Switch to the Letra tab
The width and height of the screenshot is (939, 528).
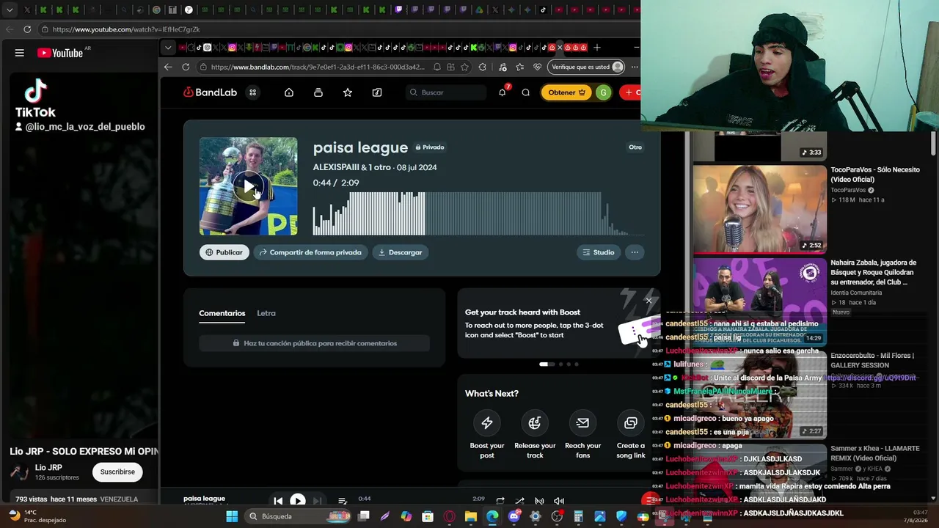coord(266,313)
